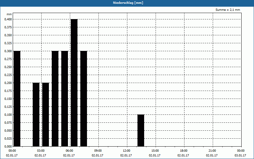Click the 0,375 y-axis label

[x=8, y=27]
